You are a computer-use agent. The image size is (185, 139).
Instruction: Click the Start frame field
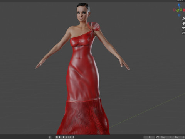[x=166, y=137]
